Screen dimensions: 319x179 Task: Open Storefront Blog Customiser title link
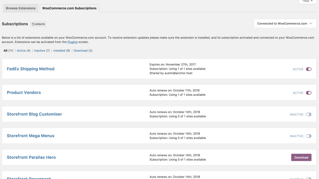point(34,114)
